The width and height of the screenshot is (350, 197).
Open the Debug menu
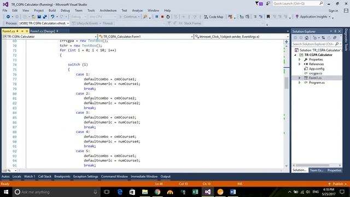coord(65,10)
